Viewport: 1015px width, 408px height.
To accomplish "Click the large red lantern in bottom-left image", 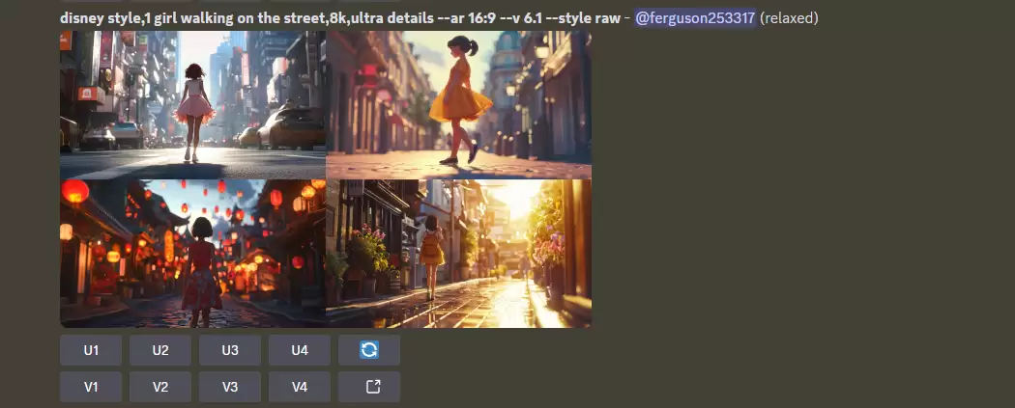I will [x=75, y=191].
